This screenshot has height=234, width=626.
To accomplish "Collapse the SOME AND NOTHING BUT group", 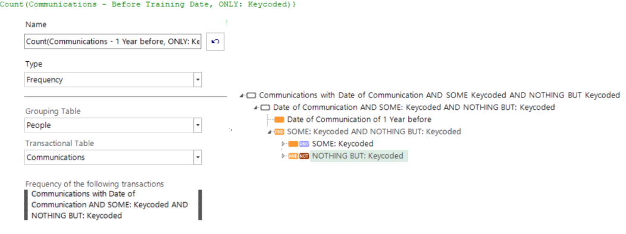I will point(270,132).
